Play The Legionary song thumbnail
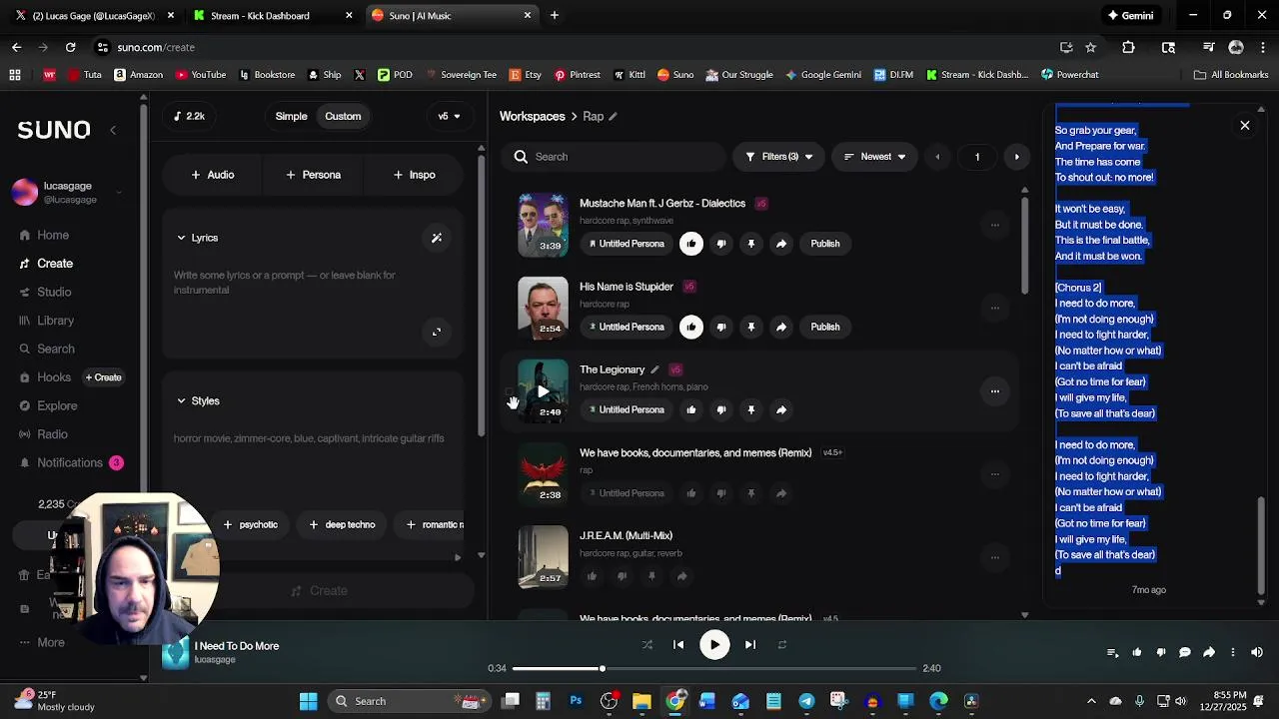Screen dimensions: 1279x719 point(543,391)
